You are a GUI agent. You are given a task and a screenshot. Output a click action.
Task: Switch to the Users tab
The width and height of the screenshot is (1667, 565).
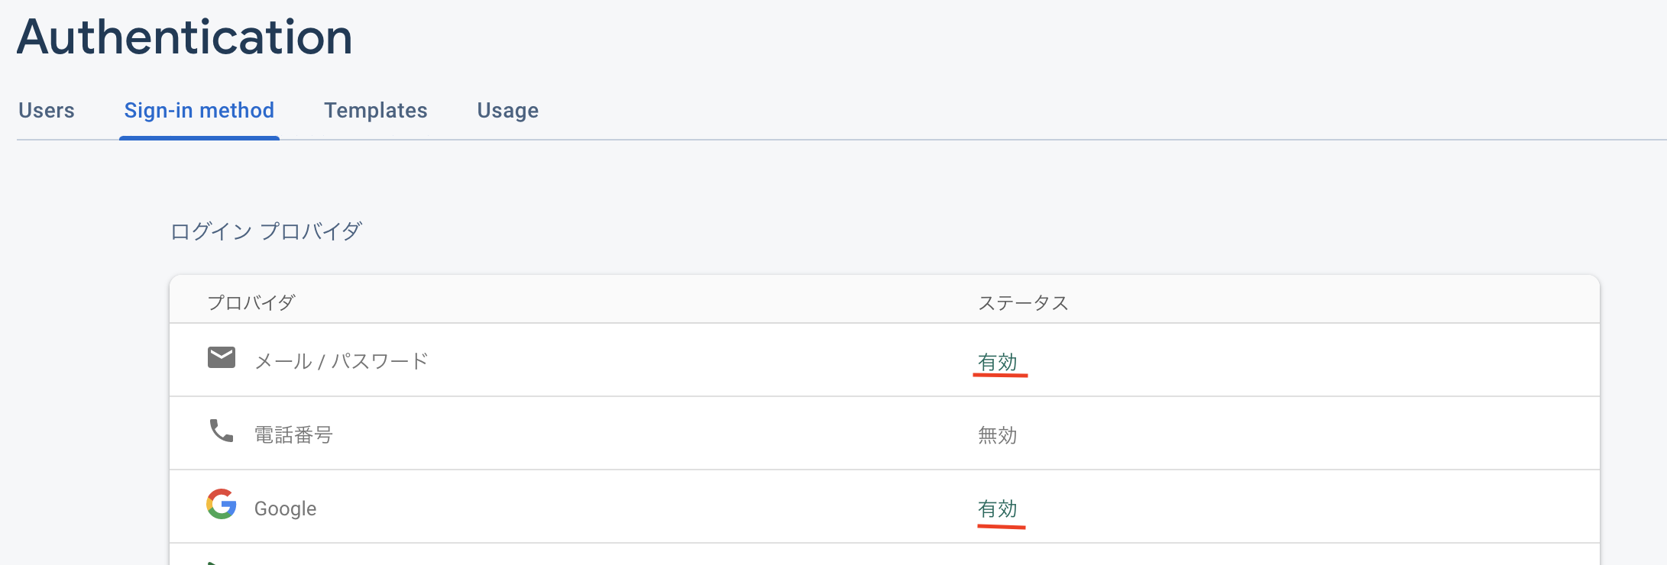point(47,111)
